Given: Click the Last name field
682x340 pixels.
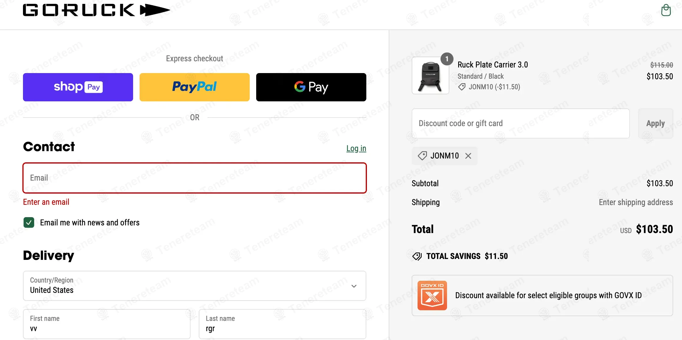Looking at the screenshot, I should click(x=282, y=324).
